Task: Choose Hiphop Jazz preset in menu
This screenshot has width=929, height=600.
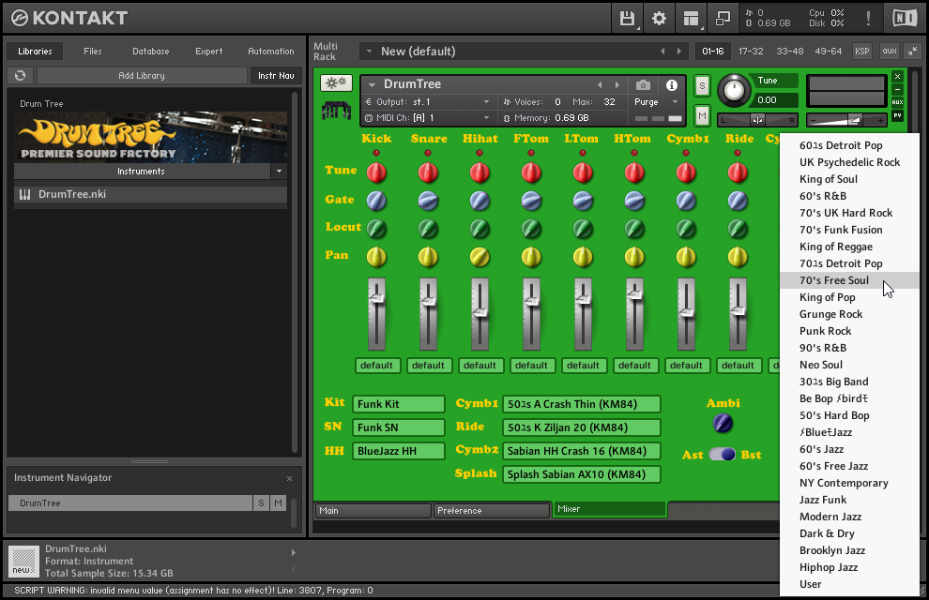Action: [849, 567]
